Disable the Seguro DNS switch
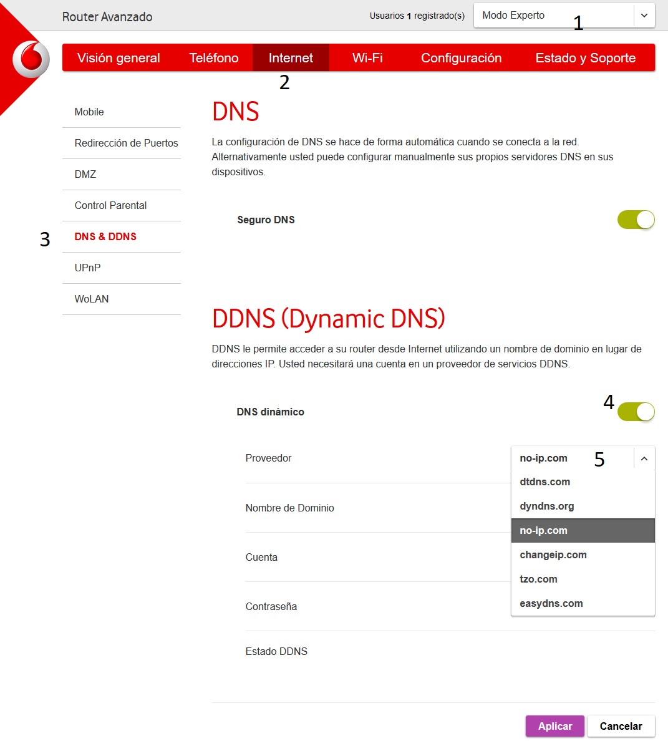 636,220
